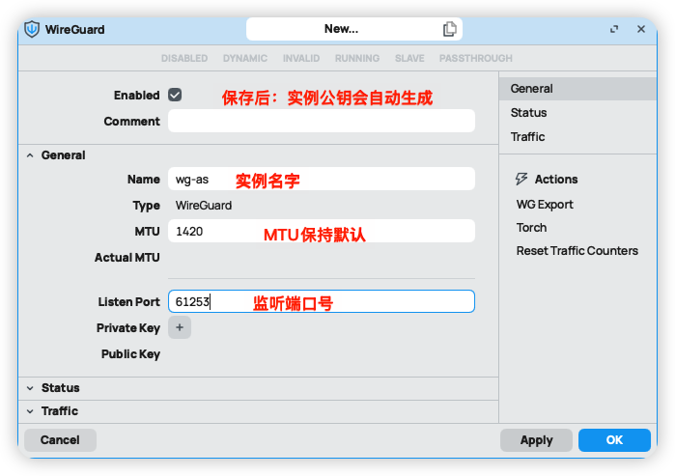Select the General tab in the sidebar
This screenshot has height=476, width=675.
(577, 89)
